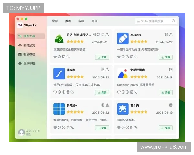Open the 收藏 tab
The image size is (194, 155).
81,21
